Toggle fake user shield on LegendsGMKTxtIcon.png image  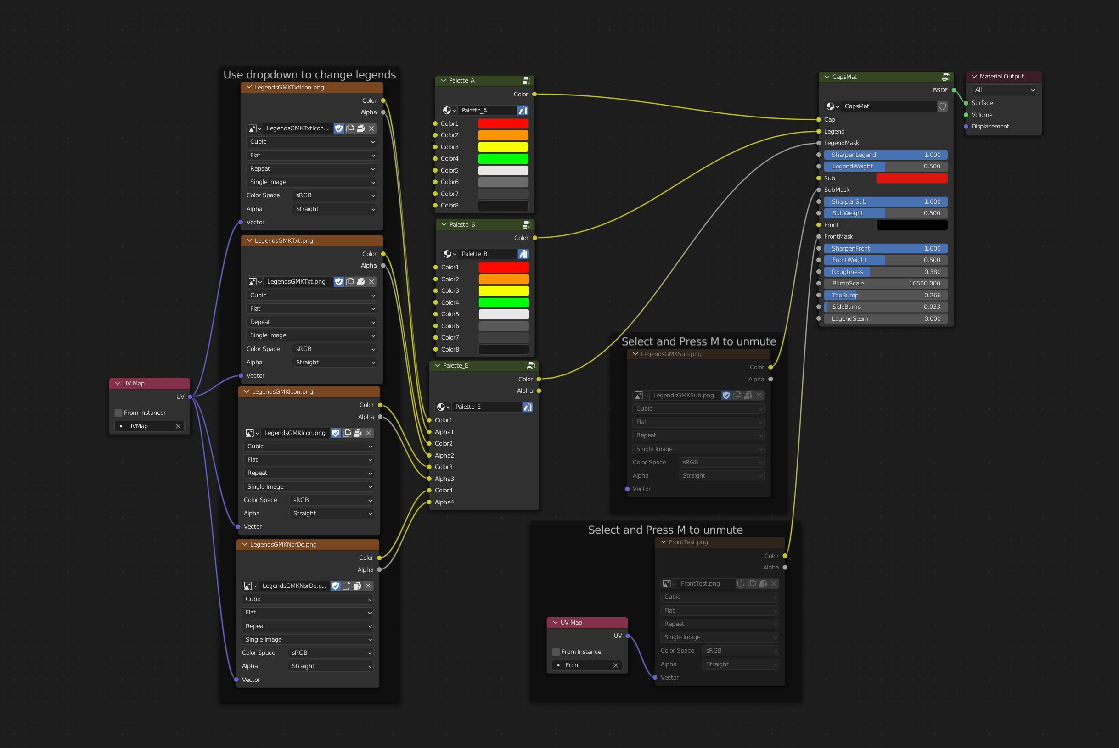point(339,128)
